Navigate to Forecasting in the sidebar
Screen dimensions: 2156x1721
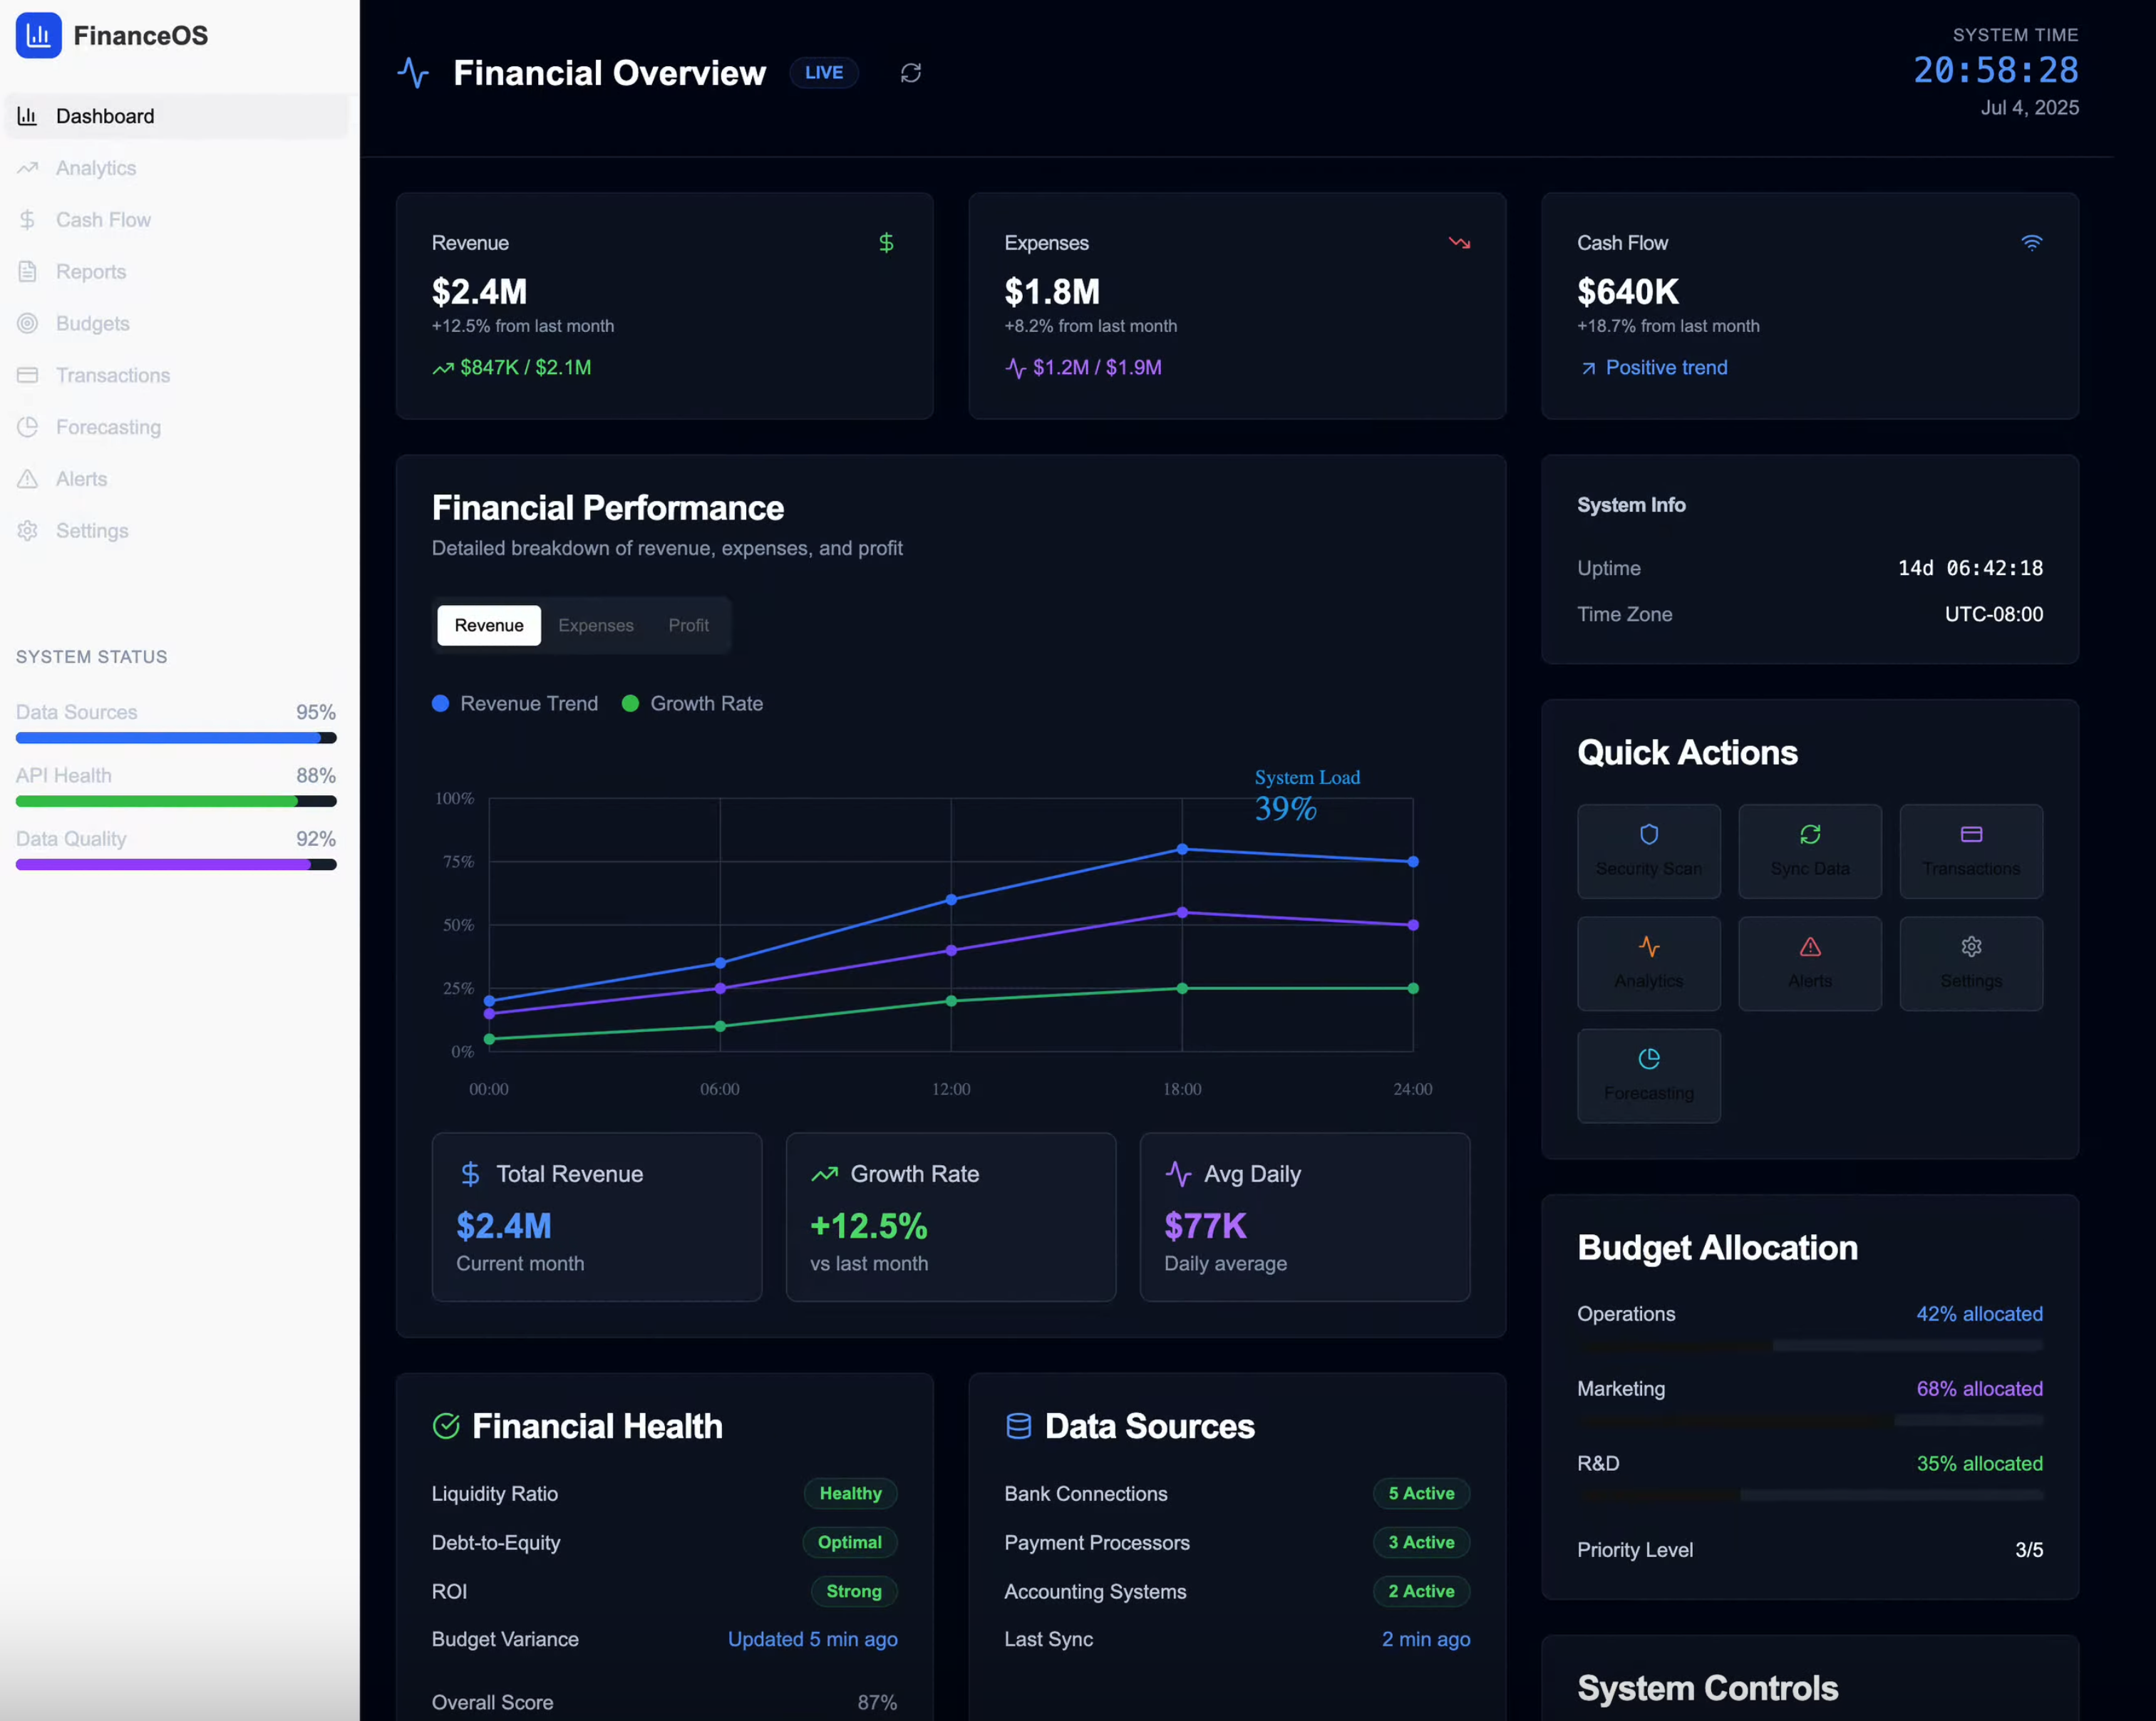108,427
